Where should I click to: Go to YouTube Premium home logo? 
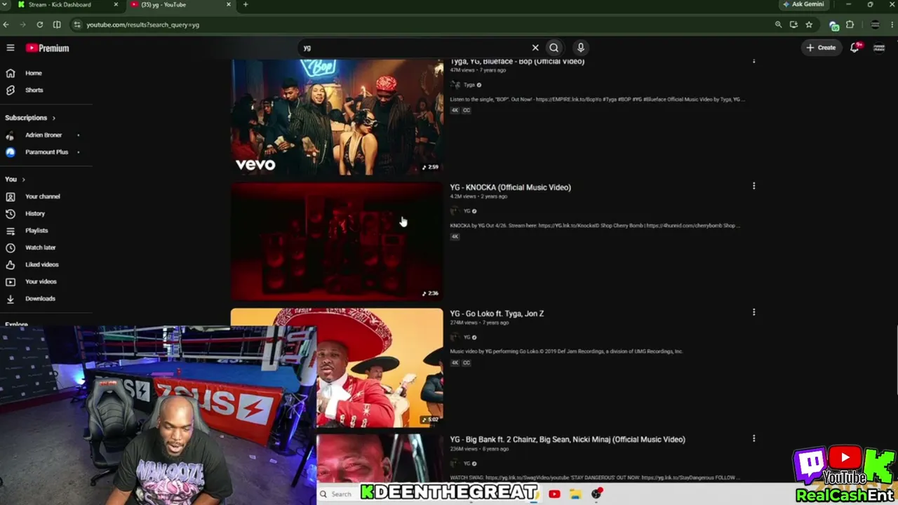click(48, 48)
